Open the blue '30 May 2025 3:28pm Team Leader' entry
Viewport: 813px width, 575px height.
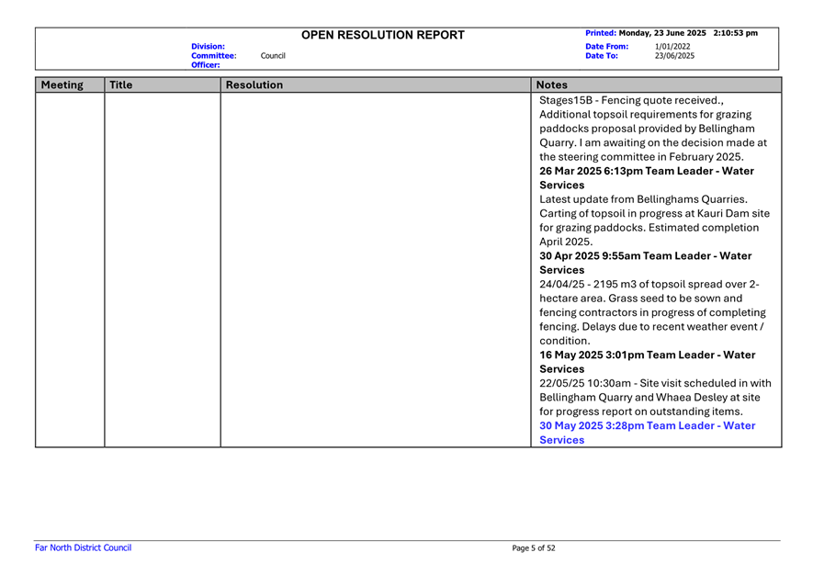(648, 433)
